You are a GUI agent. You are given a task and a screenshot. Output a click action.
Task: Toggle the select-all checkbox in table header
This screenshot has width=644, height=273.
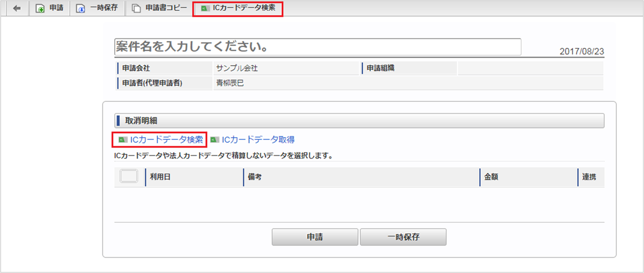pos(129,176)
